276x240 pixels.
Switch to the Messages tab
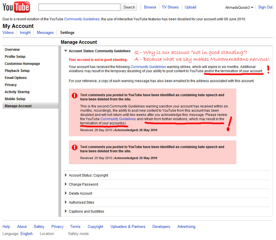(x=45, y=33)
